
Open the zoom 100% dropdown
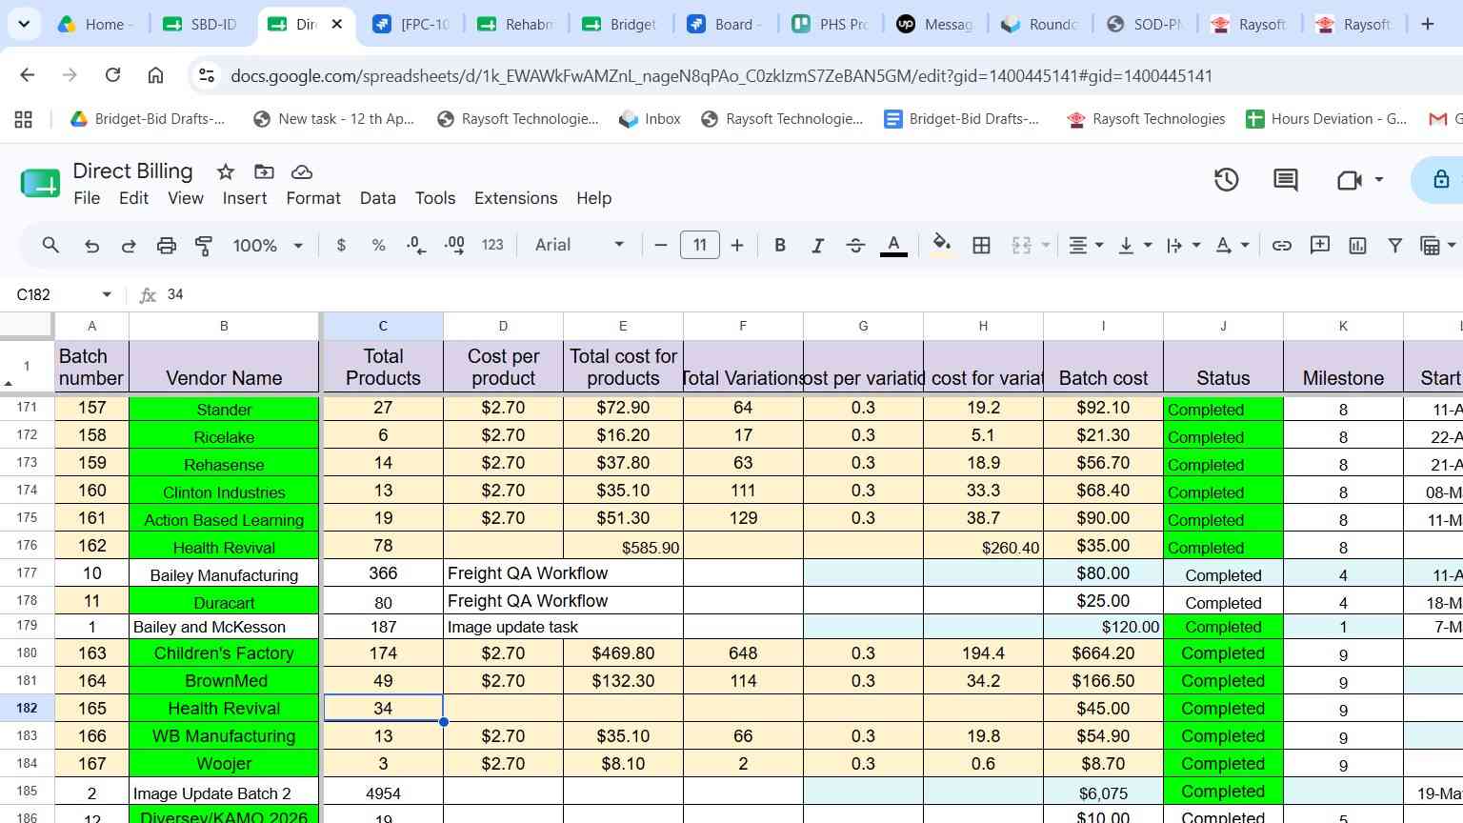point(268,246)
